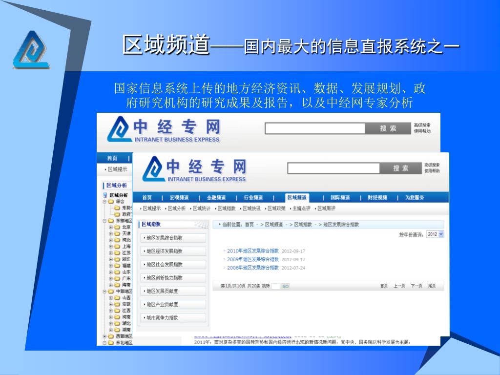Click 高级搜索 in the front window

(x=432, y=165)
